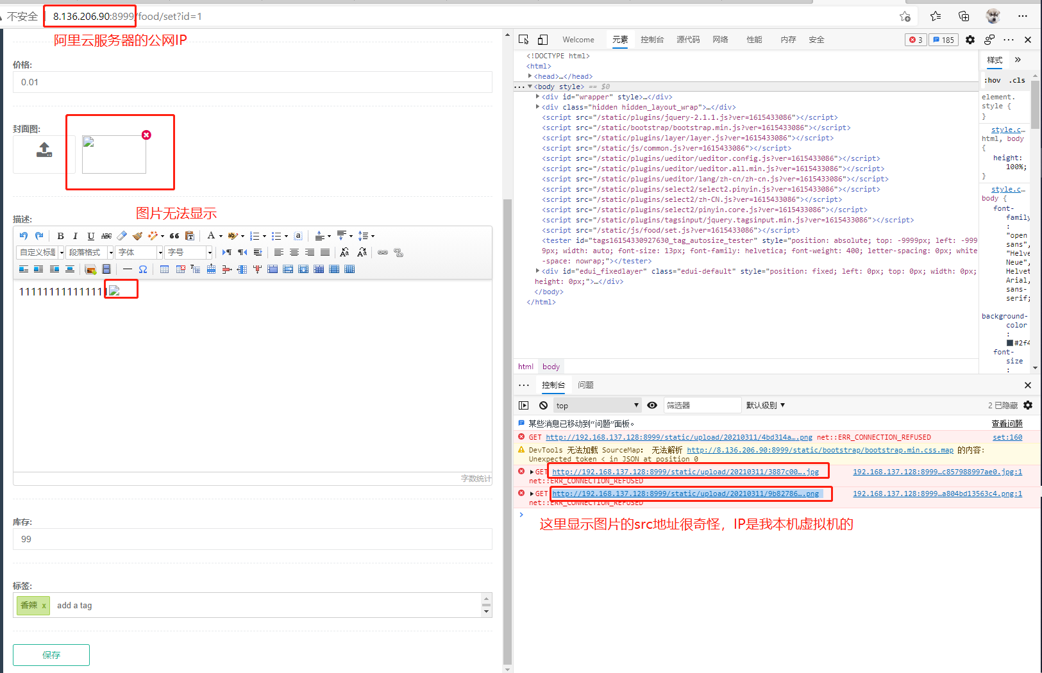Expand more style tabs with chevron

[1018, 60]
